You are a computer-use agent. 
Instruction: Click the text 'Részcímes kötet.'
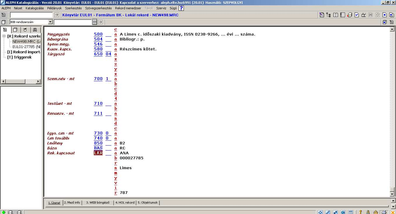click(x=138, y=49)
